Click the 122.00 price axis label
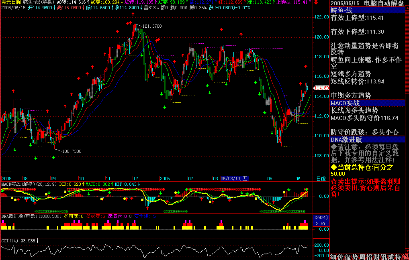This screenshot has width=409, height=260. (x=322, y=17)
